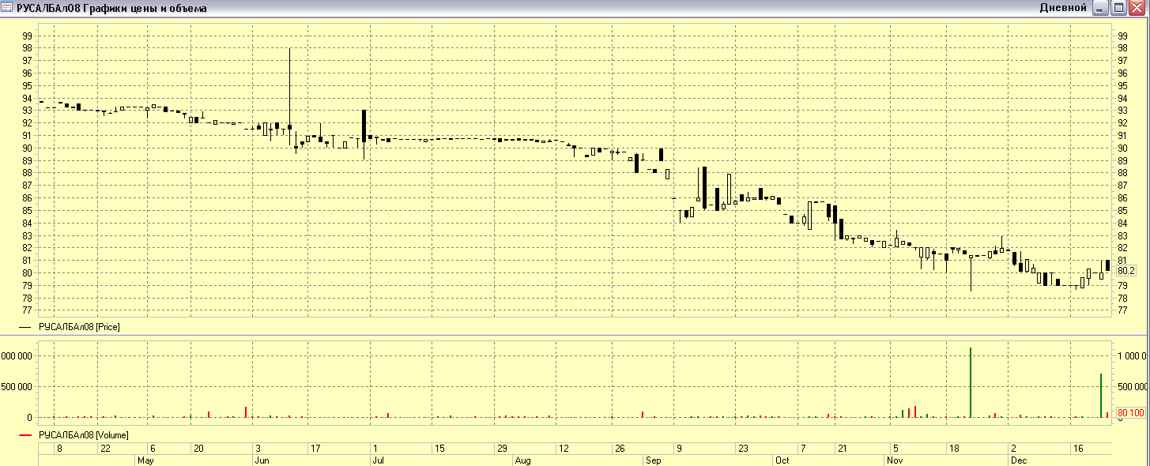Click the June price spike candle reaching 98
The height and width of the screenshot is (466, 1150).
click(290, 87)
